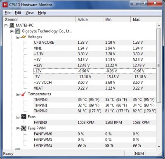Viewport: 165px width, 159px height.
Task: Select the FANPWM2 row
Action: [94, 145]
